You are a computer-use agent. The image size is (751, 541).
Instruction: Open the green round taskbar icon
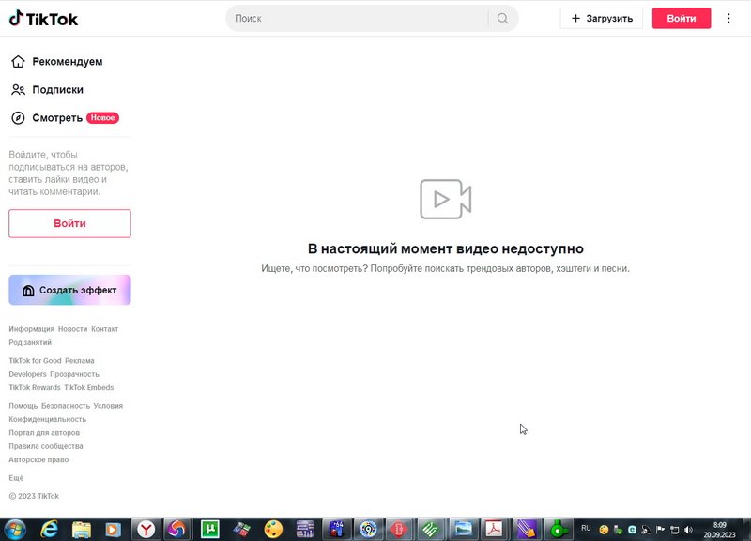(x=558, y=530)
